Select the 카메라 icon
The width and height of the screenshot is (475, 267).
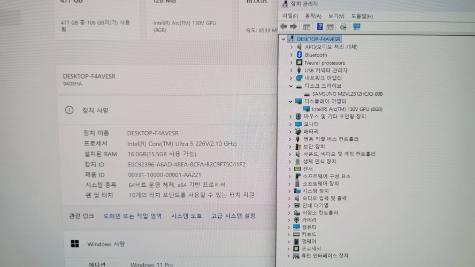pos(296,220)
